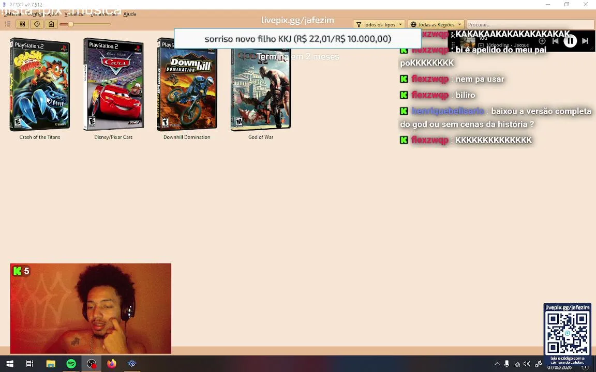This screenshot has width=596, height=372.
Task: Click henriquebelisario username in chat
Action: tap(448, 111)
